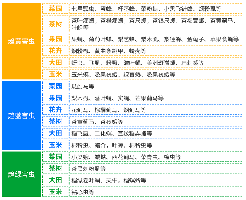
Task: Select the yellow 茶树 label
Action: click(x=55, y=24)
